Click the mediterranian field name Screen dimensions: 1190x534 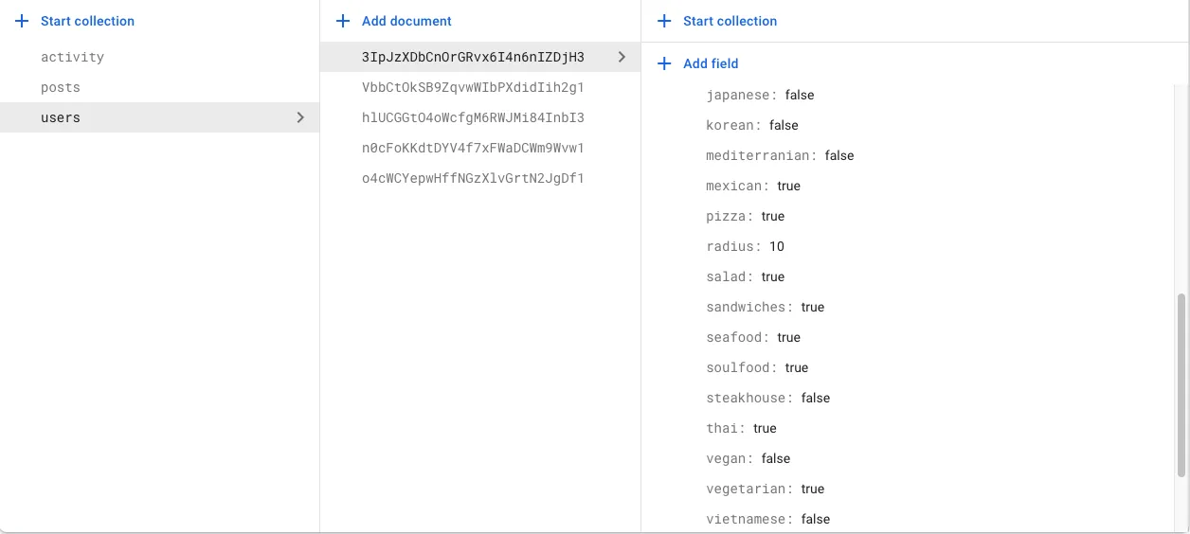point(760,155)
